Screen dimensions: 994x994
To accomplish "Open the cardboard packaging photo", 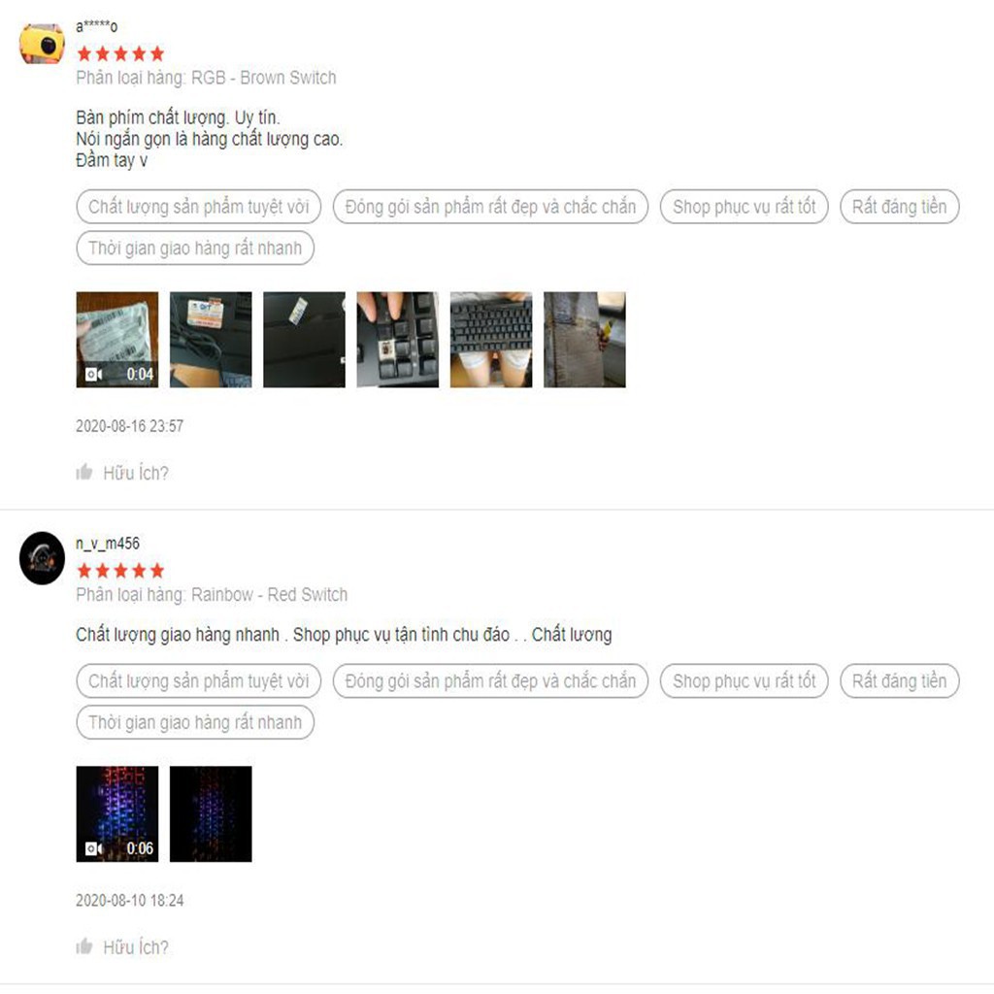I will [x=584, y=339].
